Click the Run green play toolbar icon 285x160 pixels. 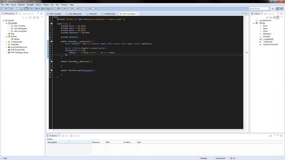click(x=42, y=8)
